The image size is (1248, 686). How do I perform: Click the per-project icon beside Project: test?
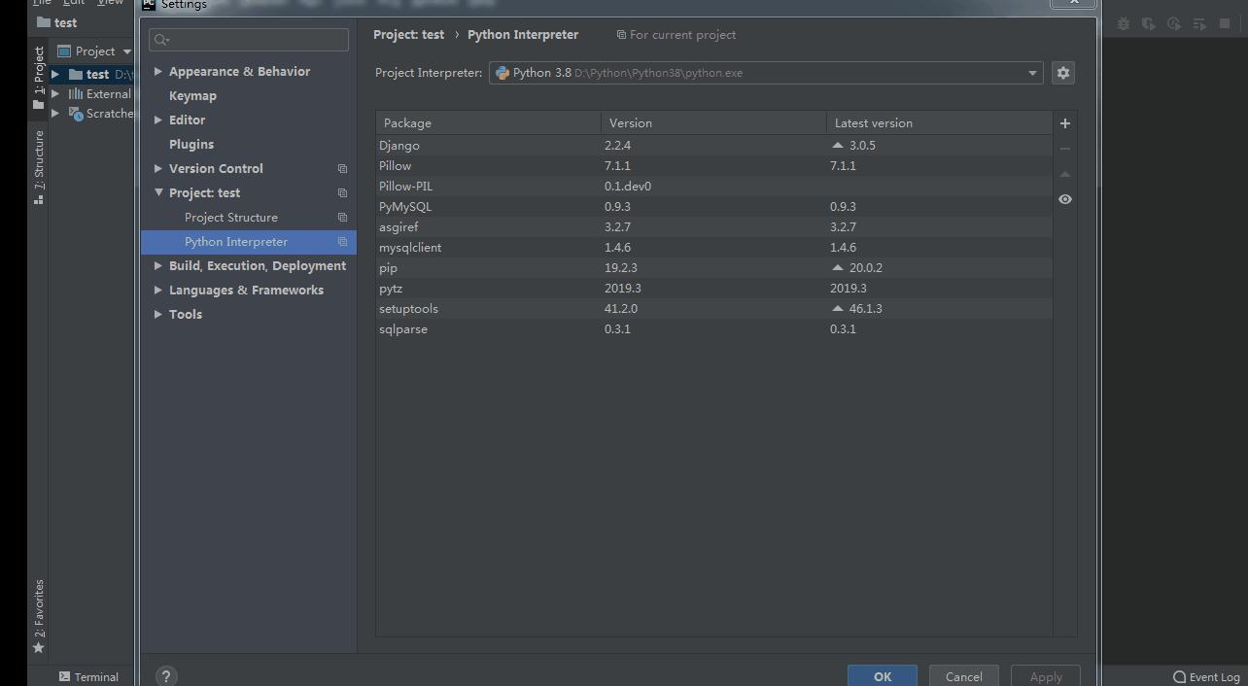pyautogui.click(x=342, y=192)
